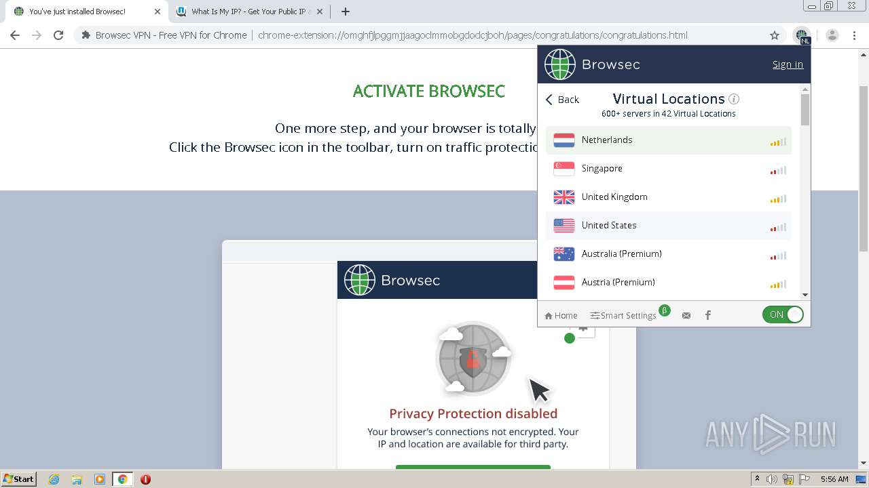Click United States signal strength bars
The image size is (869, 488).
click(x=778, y=227)
